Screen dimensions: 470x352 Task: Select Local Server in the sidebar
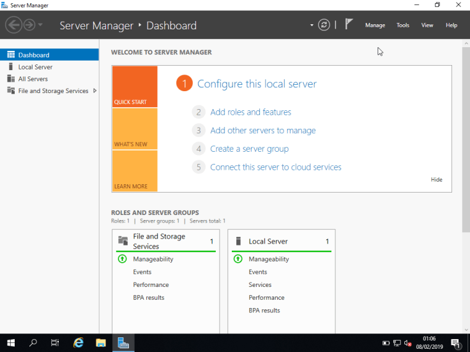click(x=35, y=67)
